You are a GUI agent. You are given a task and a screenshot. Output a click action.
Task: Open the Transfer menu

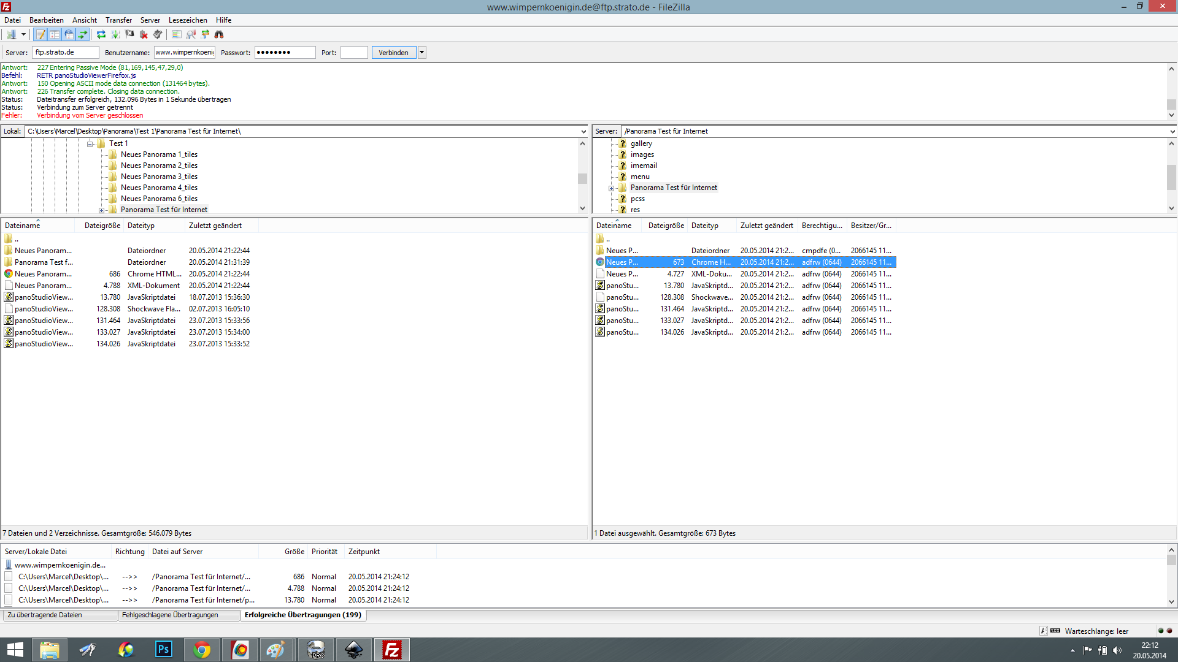tap(118, 20)
